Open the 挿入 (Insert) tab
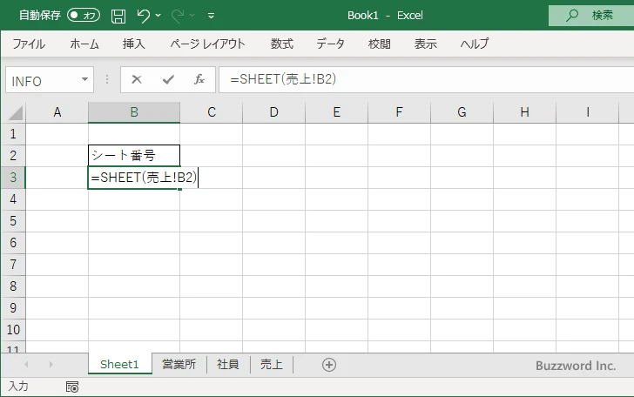Viewport: 634px width, 397px height. point(133,44)
